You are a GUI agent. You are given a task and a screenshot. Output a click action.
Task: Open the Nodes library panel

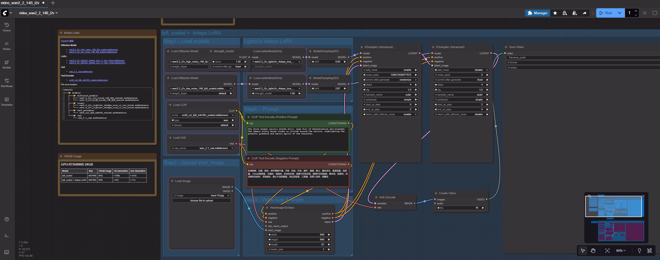pyautogui.click(x=7, y=45)
